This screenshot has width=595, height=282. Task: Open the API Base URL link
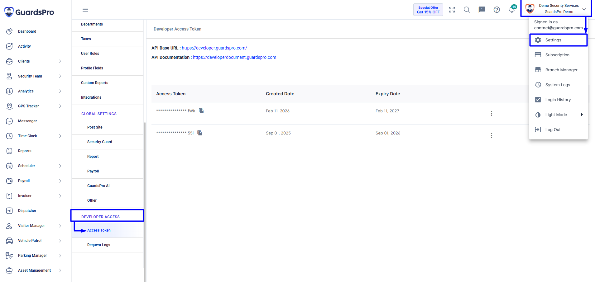click(214, 48)
